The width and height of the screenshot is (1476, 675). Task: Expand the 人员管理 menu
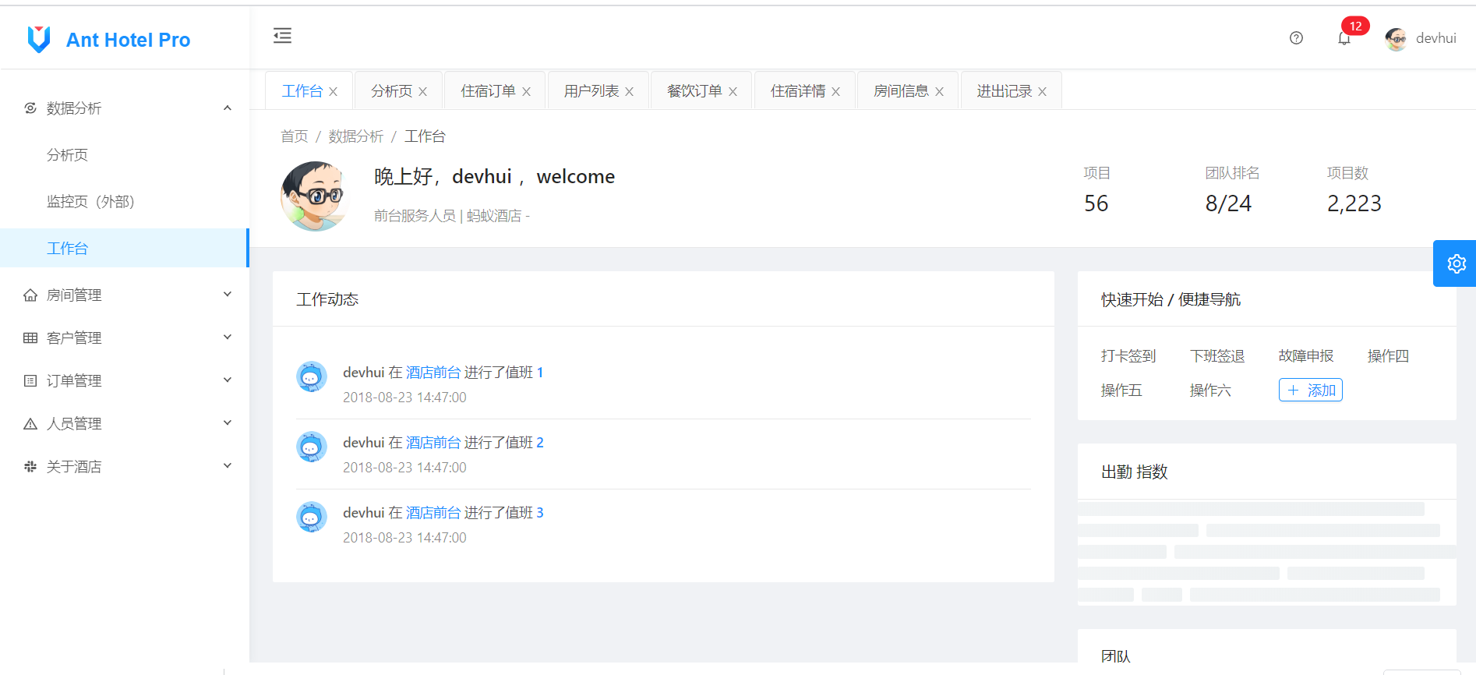(x=228, y=423)
